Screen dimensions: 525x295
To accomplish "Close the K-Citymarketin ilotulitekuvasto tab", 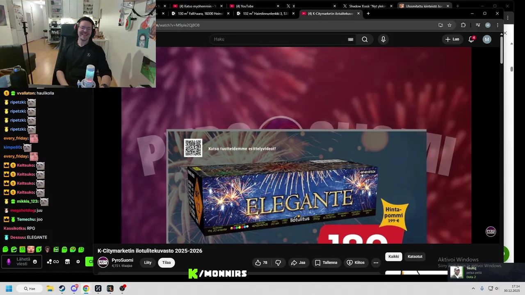I will (358, 14).
